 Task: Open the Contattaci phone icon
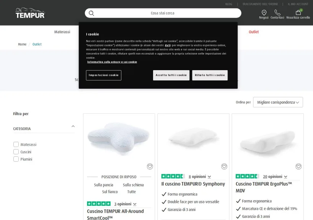coord(277,13)
